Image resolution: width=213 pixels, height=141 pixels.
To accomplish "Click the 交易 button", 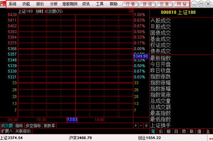I will click(164, 4).
